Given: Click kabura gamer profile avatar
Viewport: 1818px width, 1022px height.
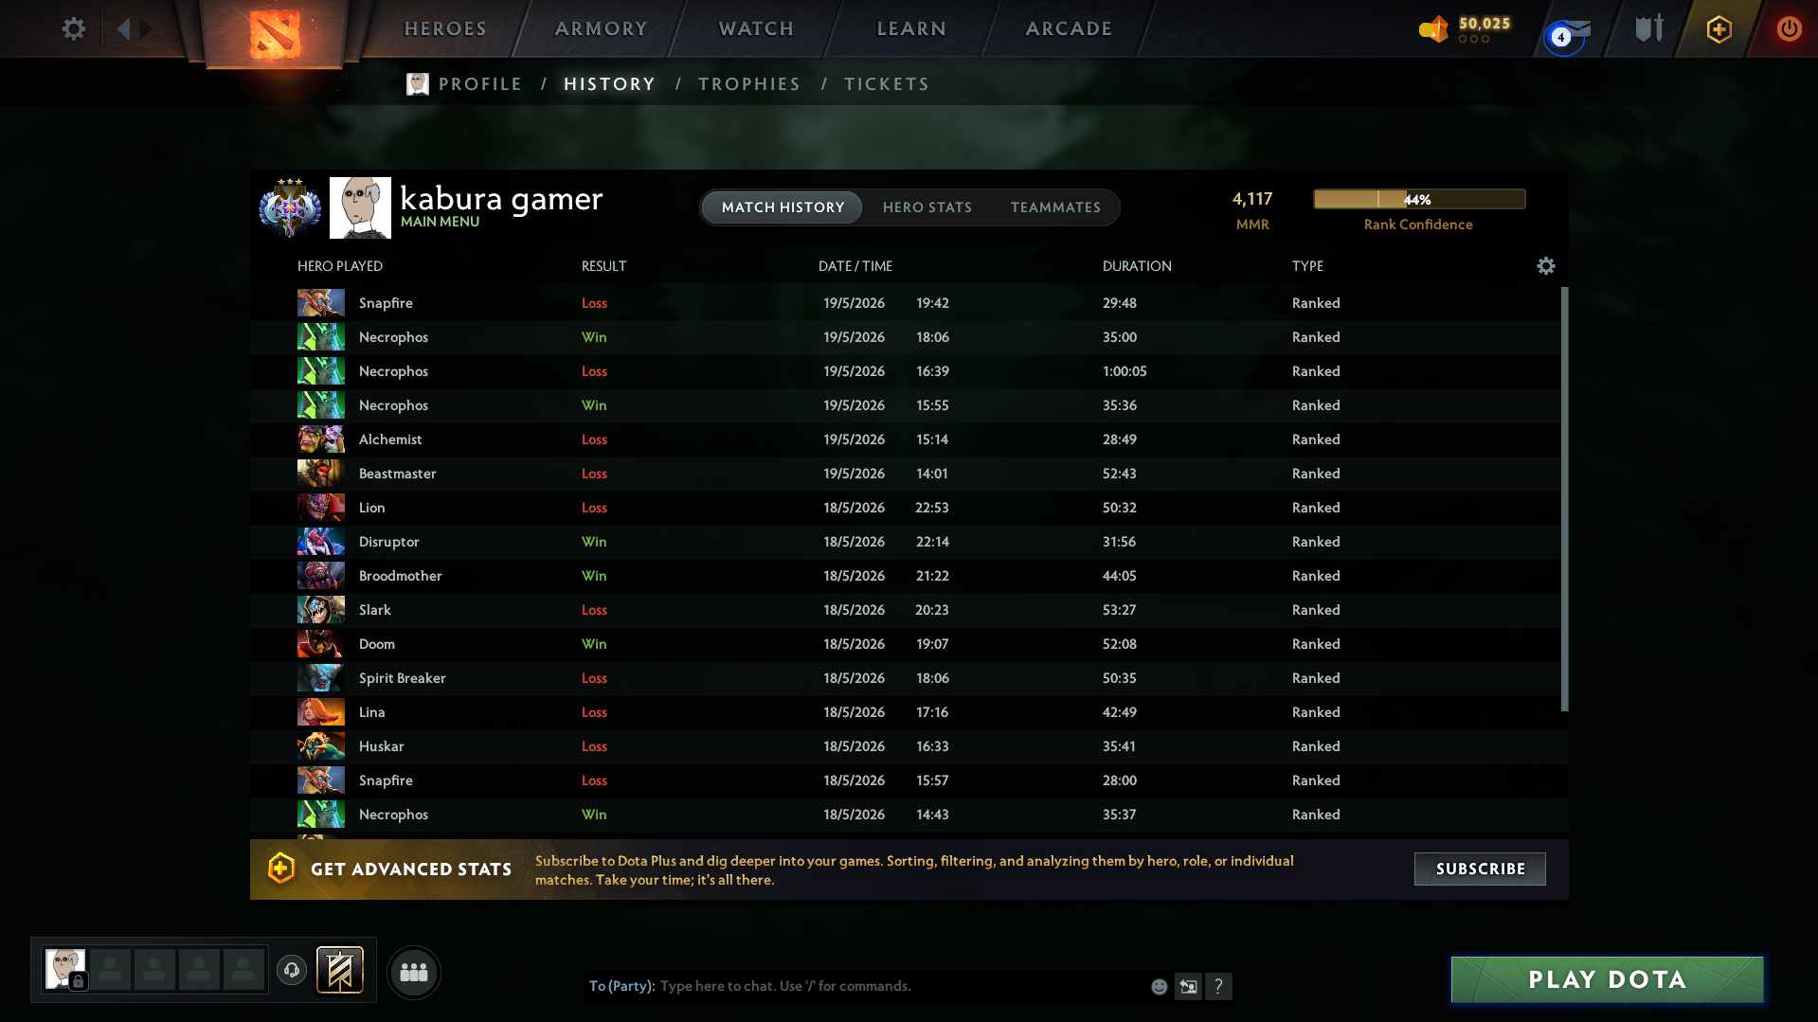Looking at the screenshot, I should (x=360, y=207).
